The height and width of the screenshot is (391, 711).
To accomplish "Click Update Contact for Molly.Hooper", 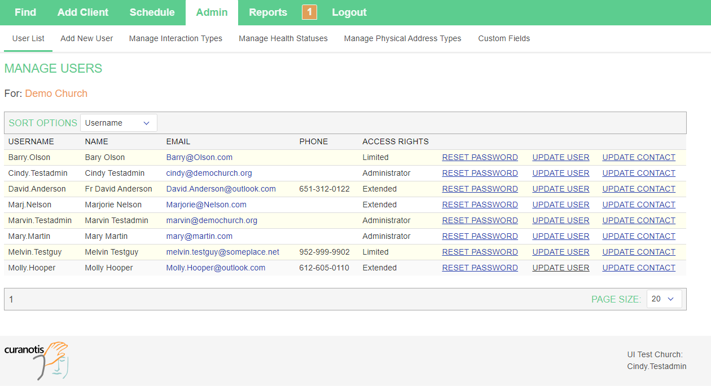I will pyautogui.click(x=638, y=268).
